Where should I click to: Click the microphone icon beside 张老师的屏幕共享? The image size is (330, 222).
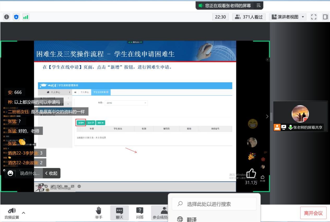coord(290,127)
